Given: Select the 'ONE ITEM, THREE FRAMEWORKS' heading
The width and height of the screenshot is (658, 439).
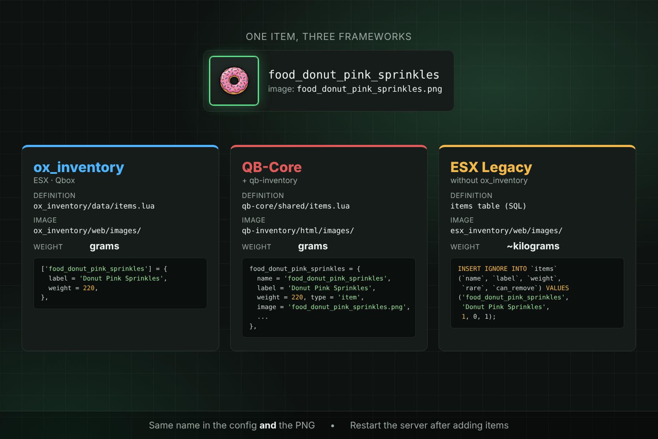Looking at the screenshot, I should (x=329, y=37).
